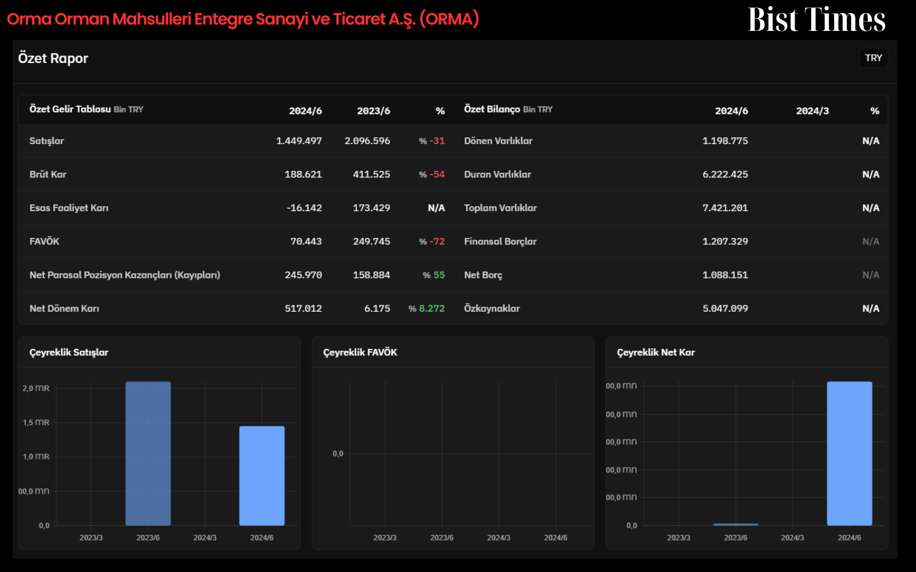The image size is (916, 572).
Task: Select Brüt Kar value 188.621
Action: [303, 174]
